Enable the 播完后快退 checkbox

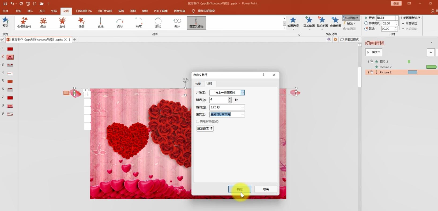coord(198,121)
